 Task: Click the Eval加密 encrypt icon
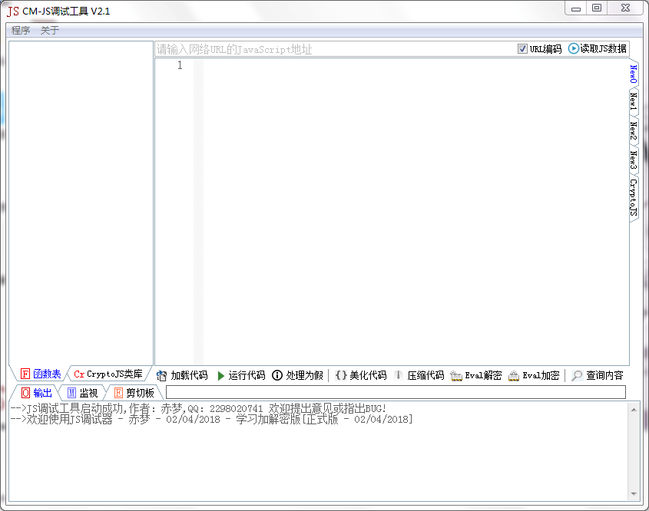point(514,376)
